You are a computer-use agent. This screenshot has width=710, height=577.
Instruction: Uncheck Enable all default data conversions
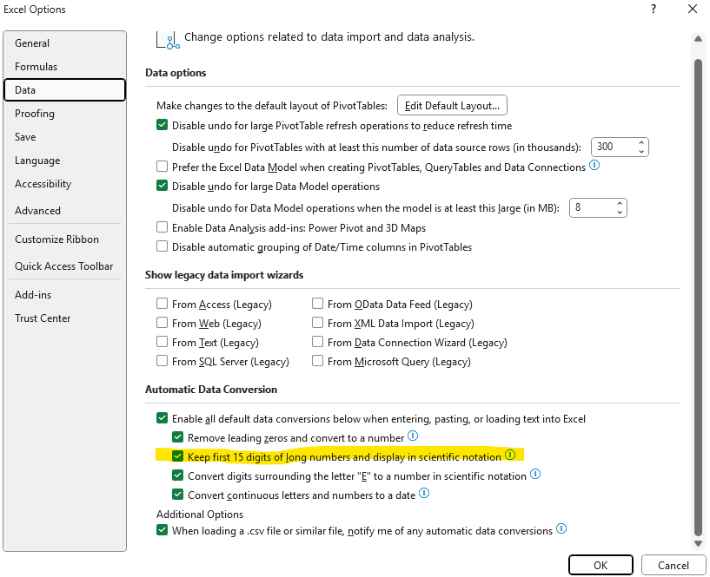[163, 418]
